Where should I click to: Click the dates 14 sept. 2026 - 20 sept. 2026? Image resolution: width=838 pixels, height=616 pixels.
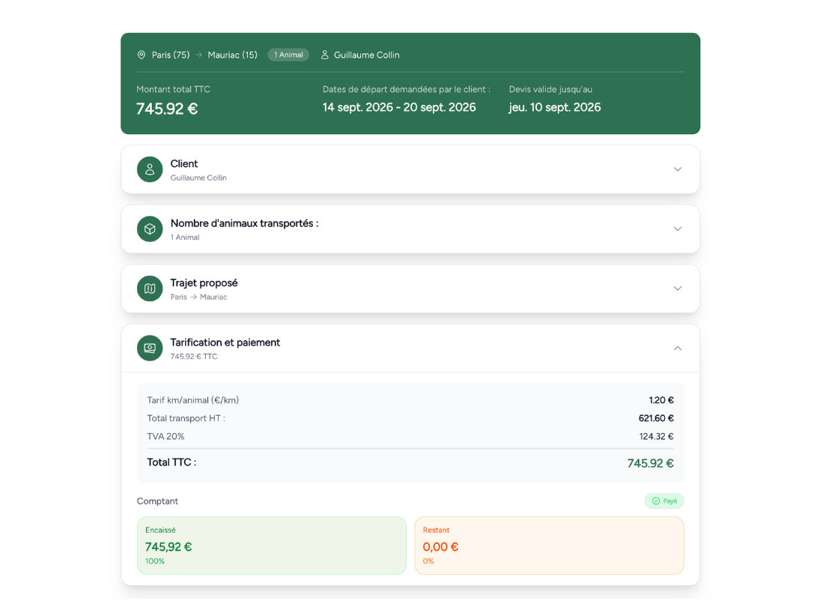[x=399, y=107]
